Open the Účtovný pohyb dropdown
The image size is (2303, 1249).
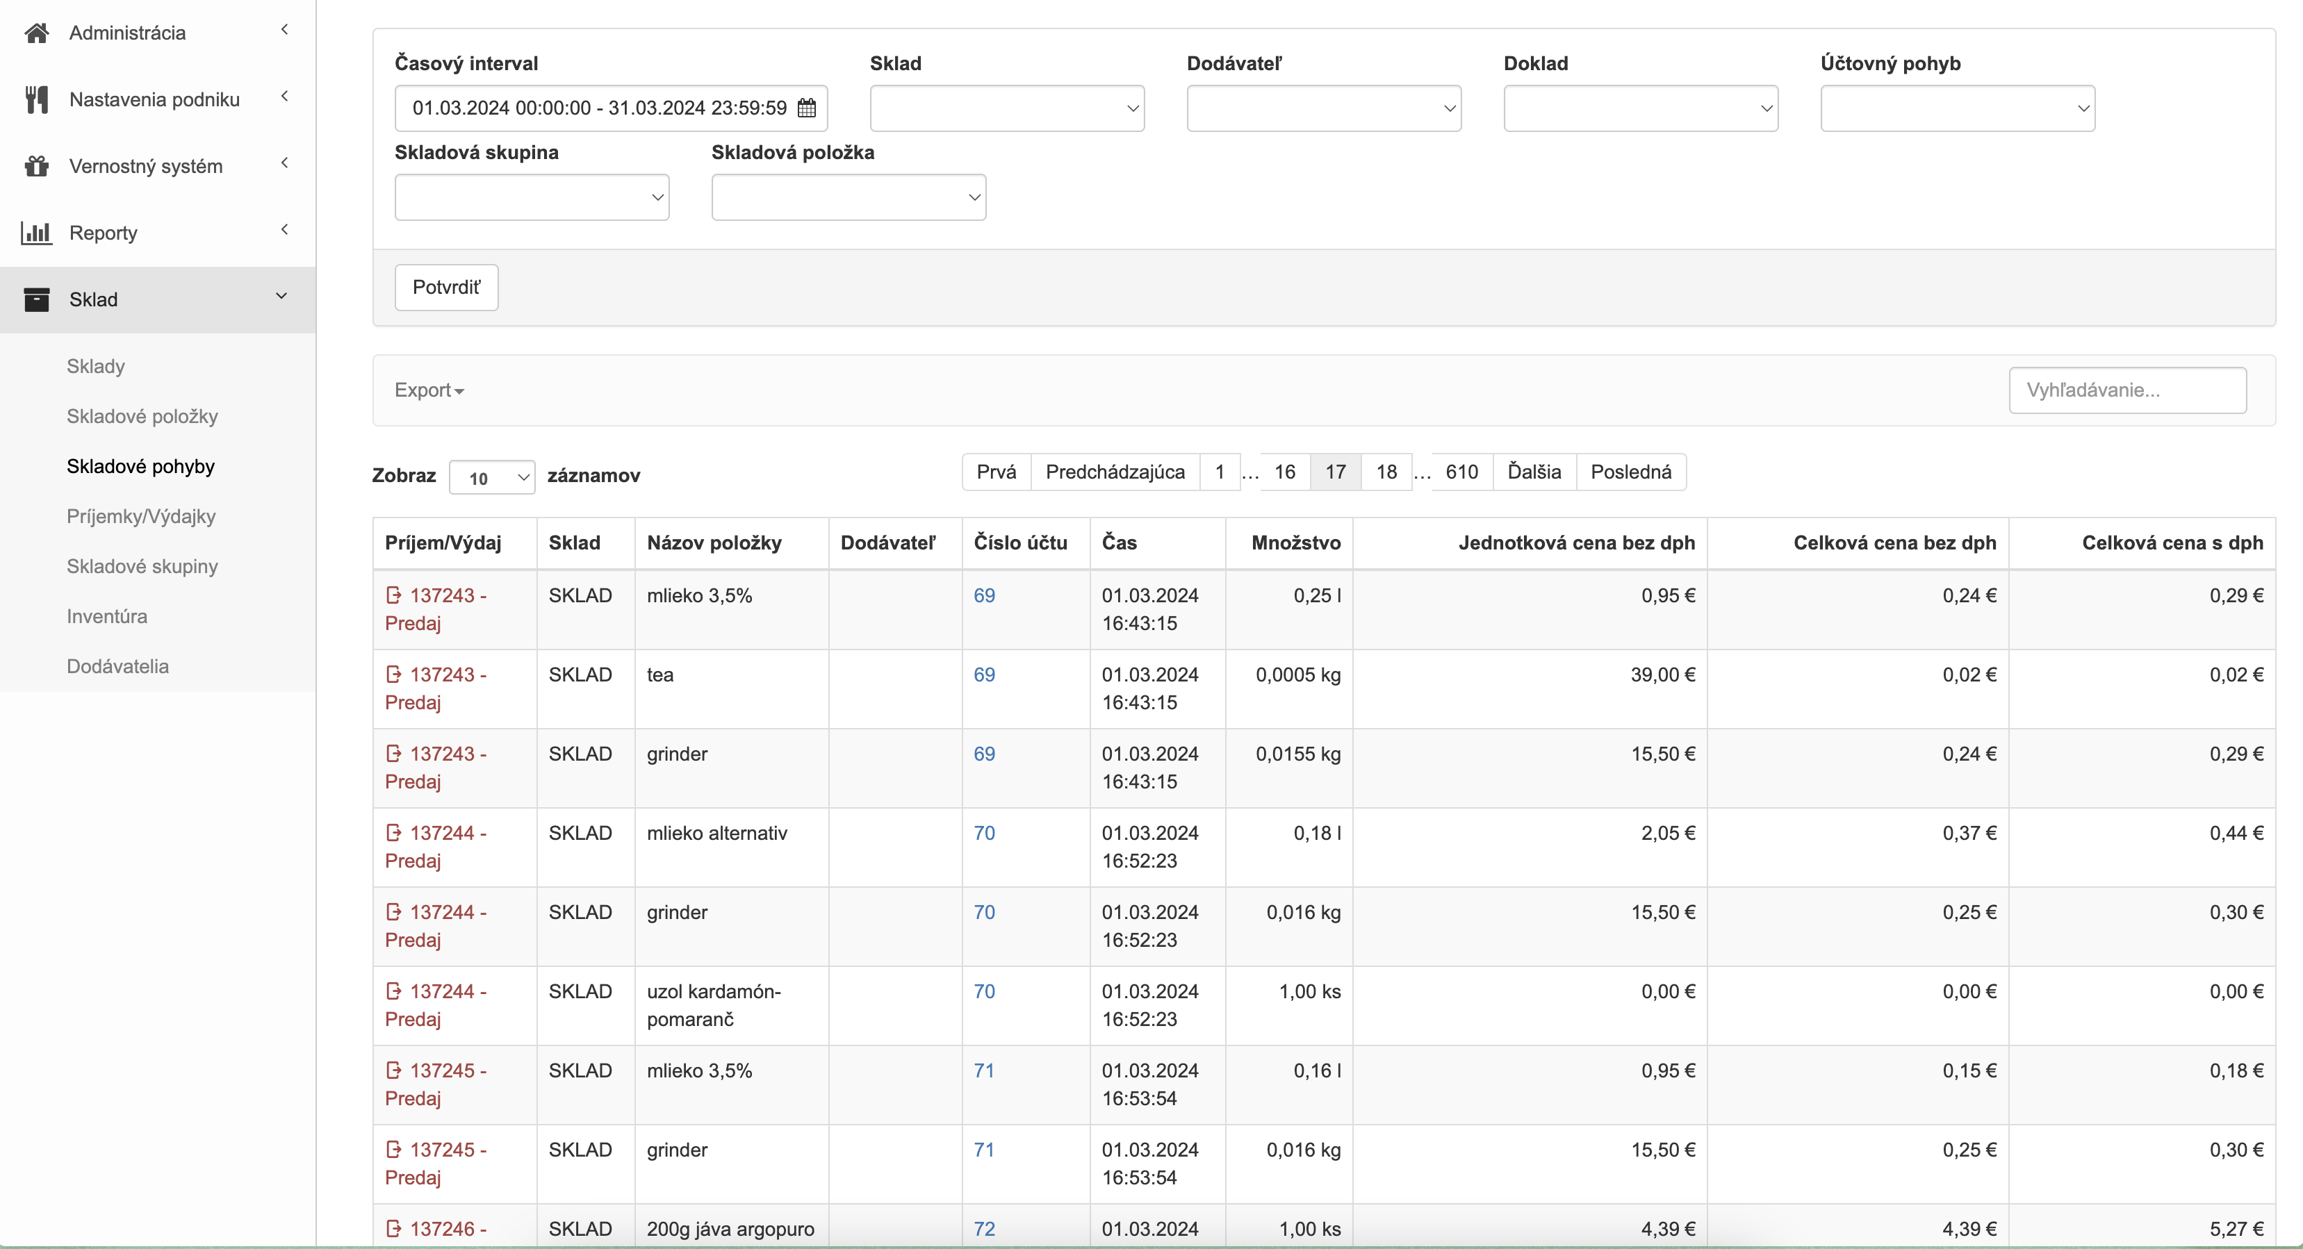pos(1958,107)
